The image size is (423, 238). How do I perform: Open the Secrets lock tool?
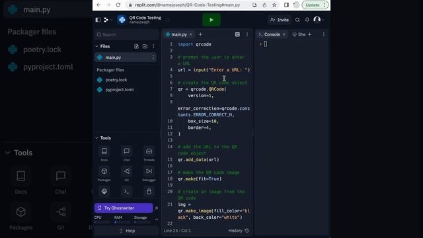[149, 191]
